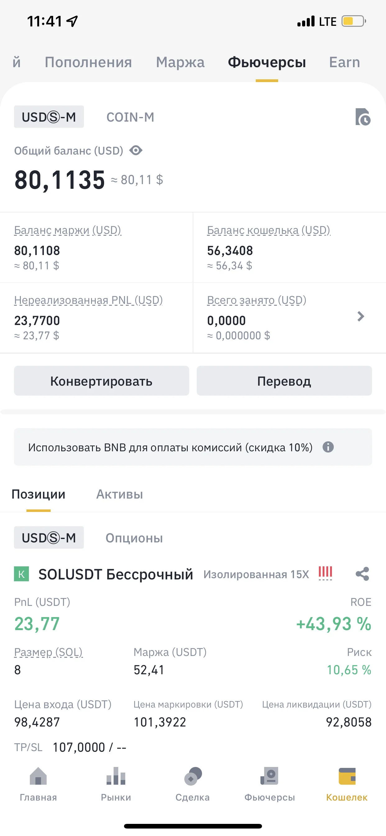386x836 pixels.
Task: Switch to the Earn tab
Action: pyautogui.click(x=344, y=62)
